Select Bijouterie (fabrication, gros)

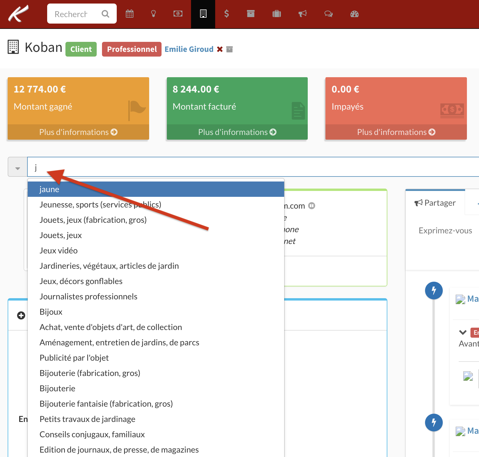(x=156, y=373)
